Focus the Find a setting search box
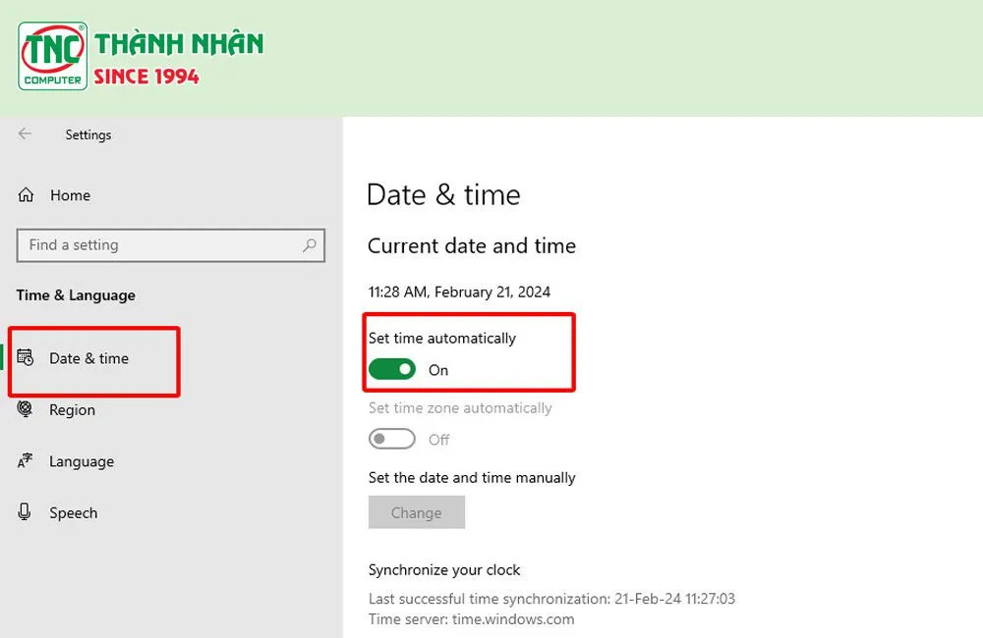Image resolution: width=983 pixels, height=638 pixels. pos(157,245)
